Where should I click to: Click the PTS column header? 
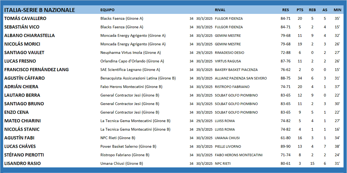click(300, 10)
